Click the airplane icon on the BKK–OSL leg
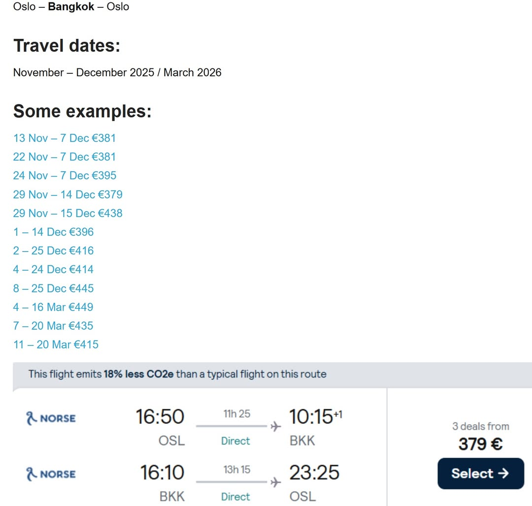532x506 pixels. click(x=275, y=482)
